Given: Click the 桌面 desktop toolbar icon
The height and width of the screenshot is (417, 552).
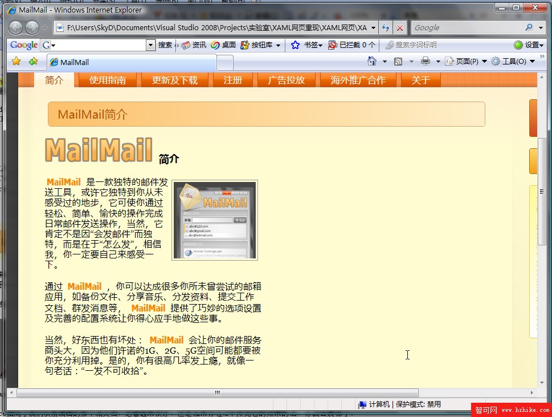Looking at the screenshot, I should (x=223, y=45).
